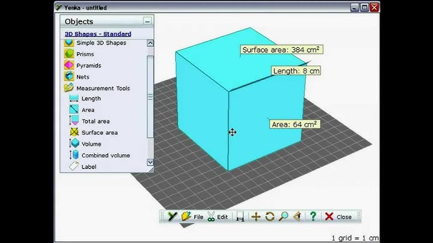The image size is (433, 243).
Task: Select the zoom magnifier tool
Action: (x=283, y=217)
